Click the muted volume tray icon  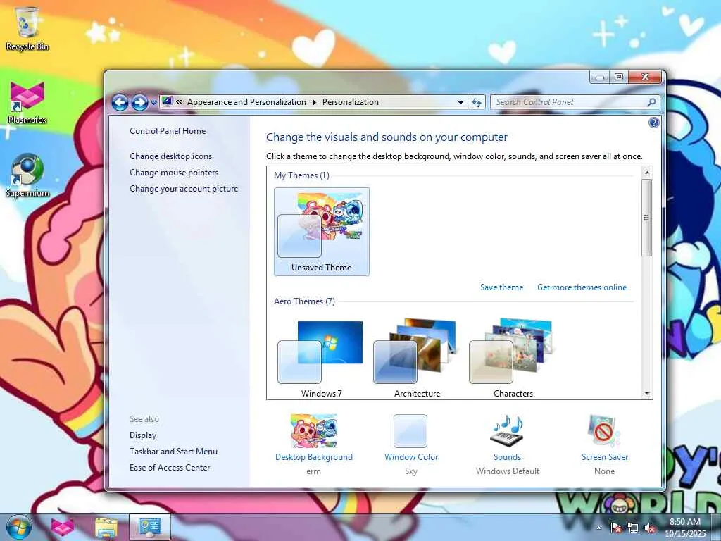[x=650, y=528]
